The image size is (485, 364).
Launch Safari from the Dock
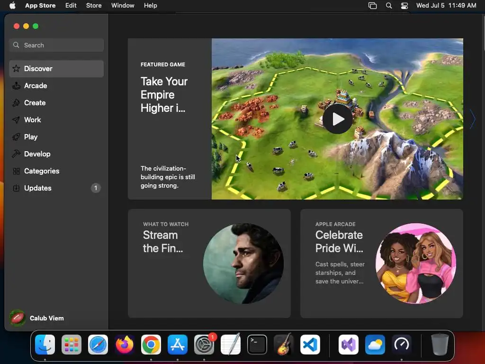pyautogui.click(x=98, y=345)
